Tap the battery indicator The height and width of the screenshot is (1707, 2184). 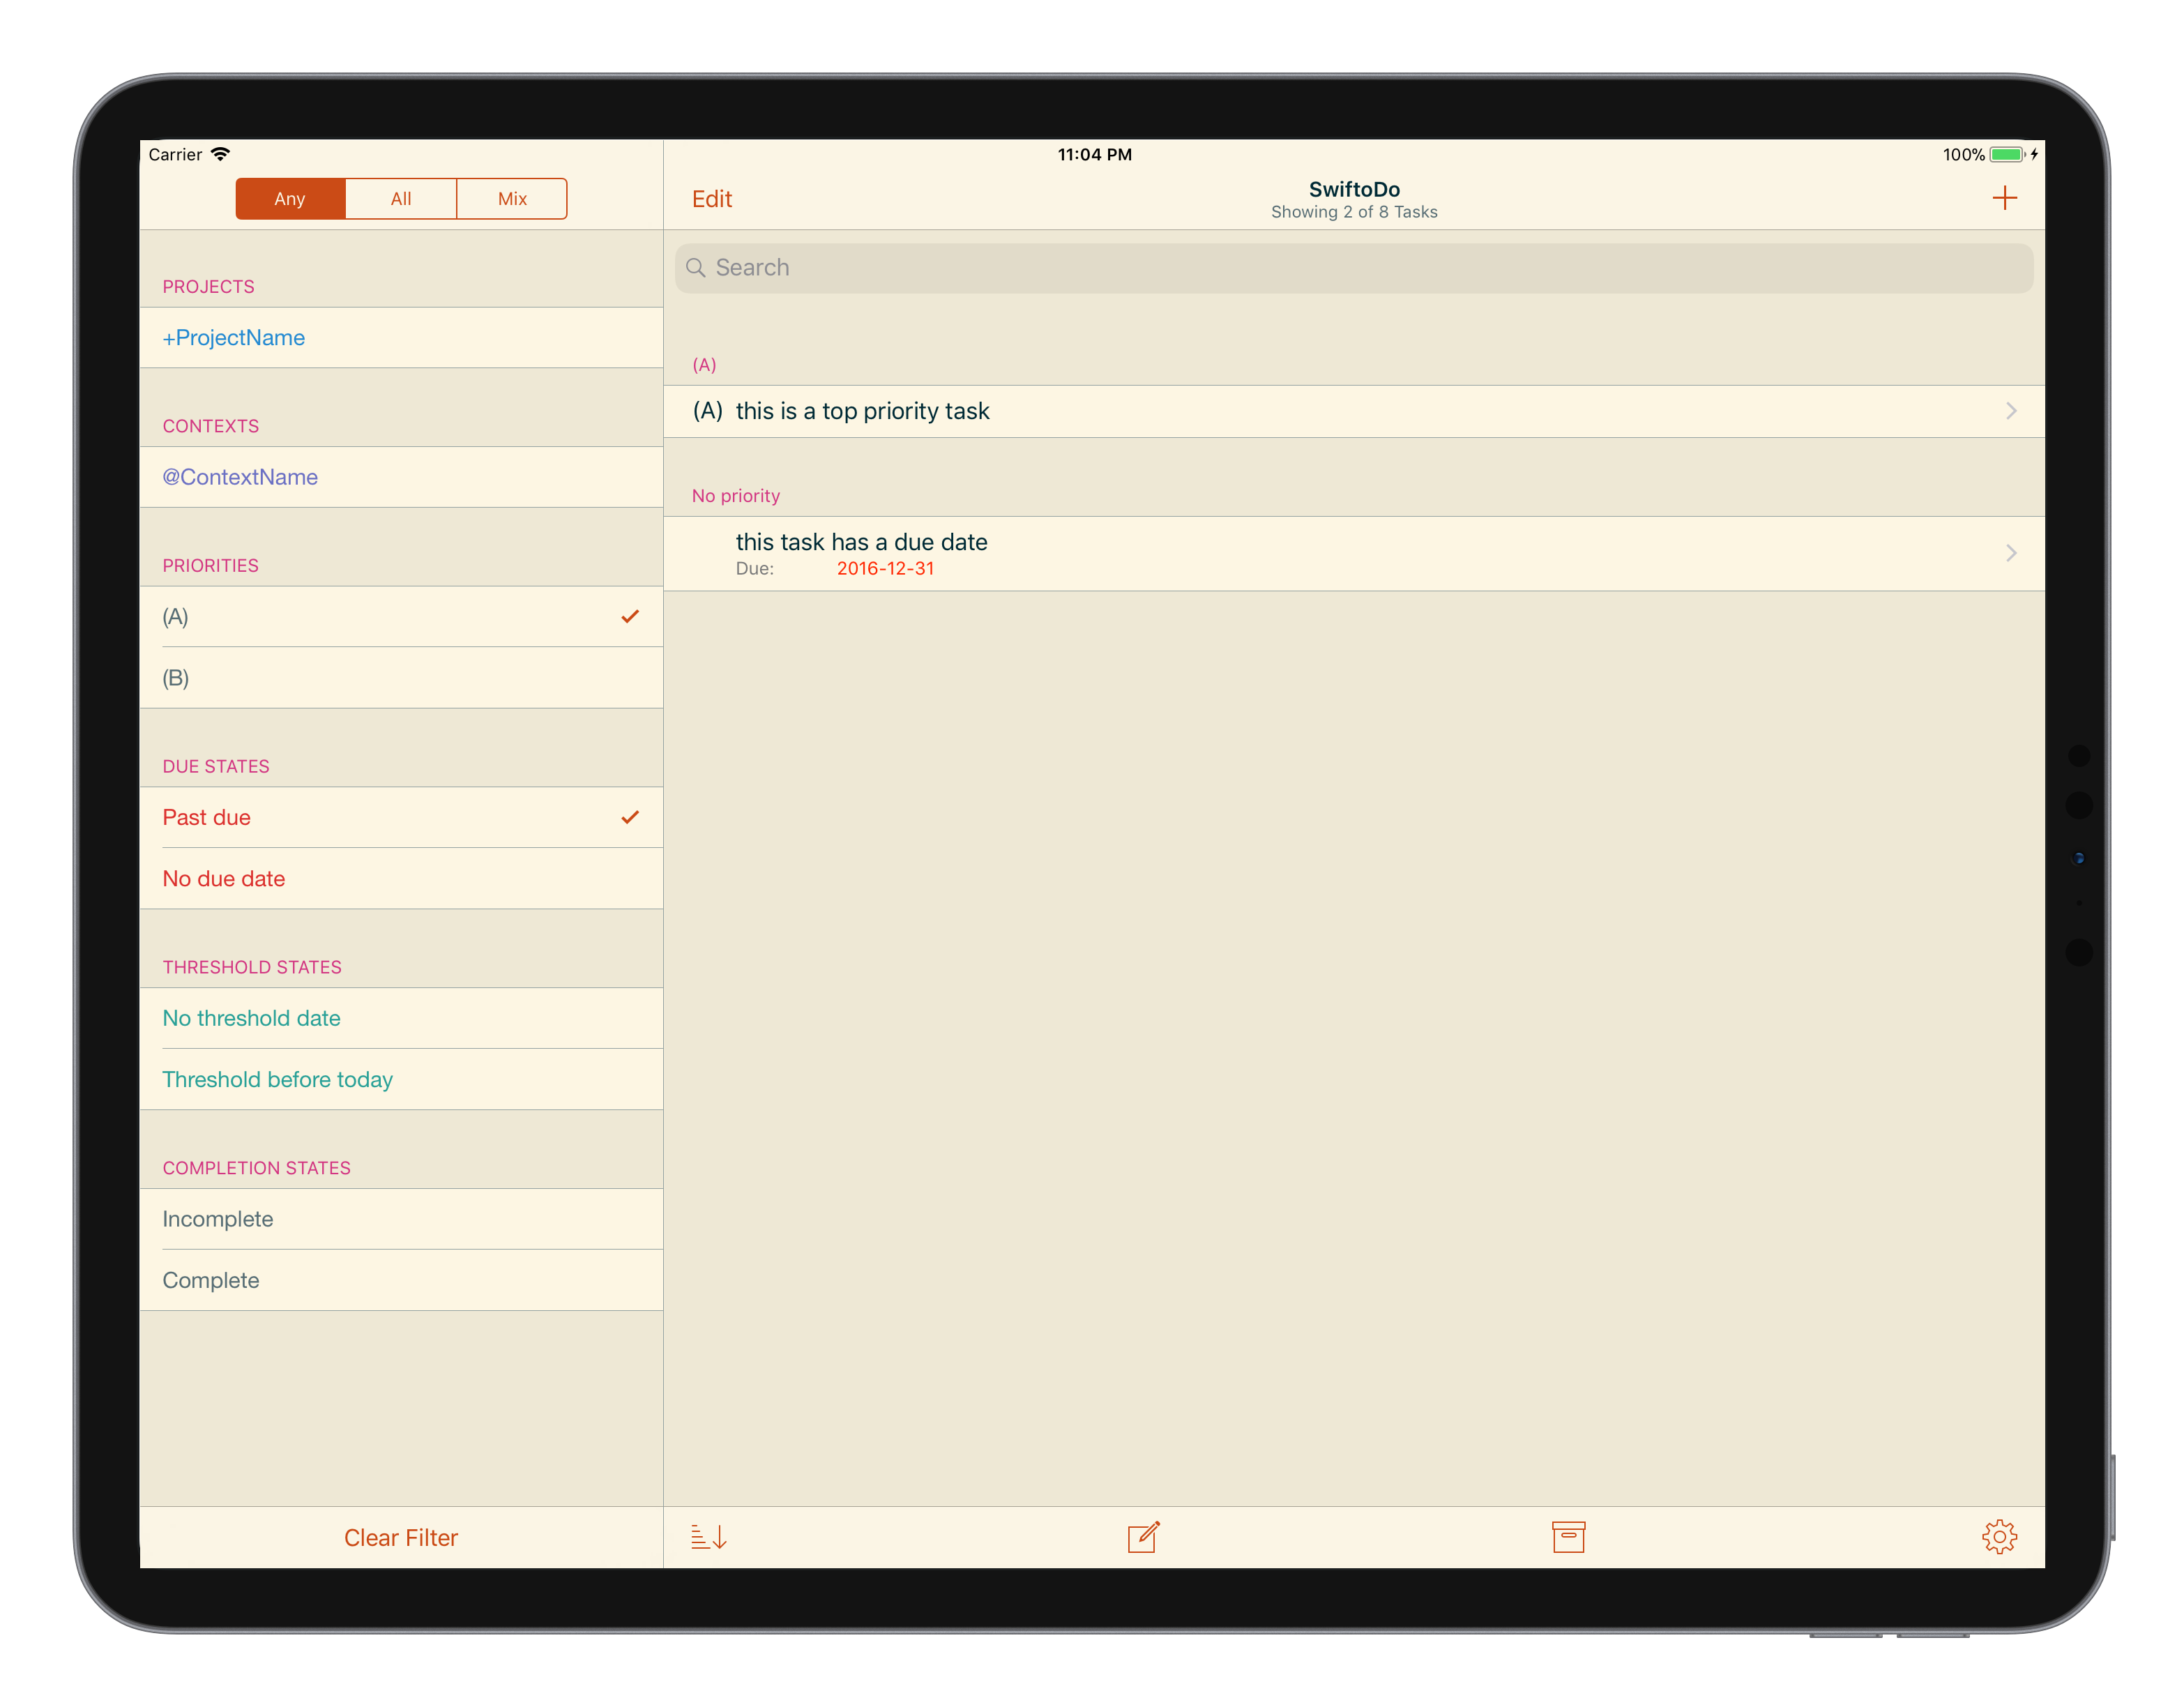pyautogui.click(x=2005, y=154)
